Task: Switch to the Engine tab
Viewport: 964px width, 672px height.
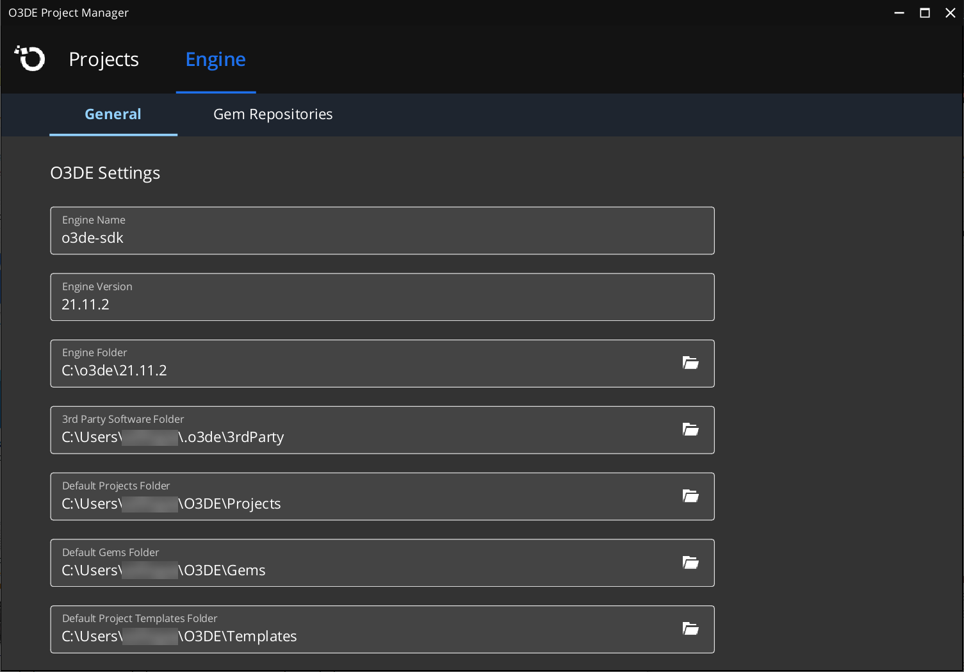Action: point(215,60)
